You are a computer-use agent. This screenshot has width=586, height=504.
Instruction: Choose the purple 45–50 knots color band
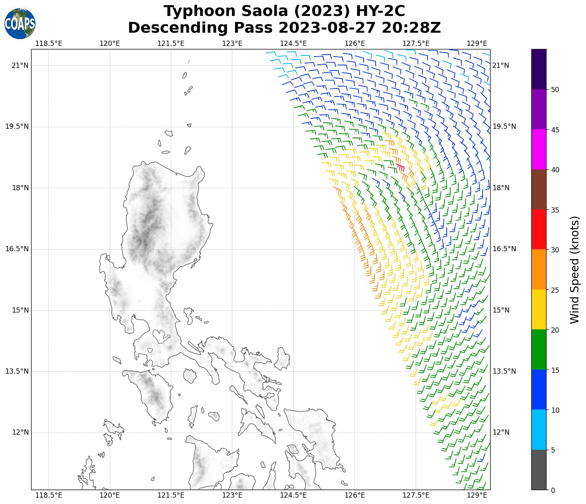538,109
